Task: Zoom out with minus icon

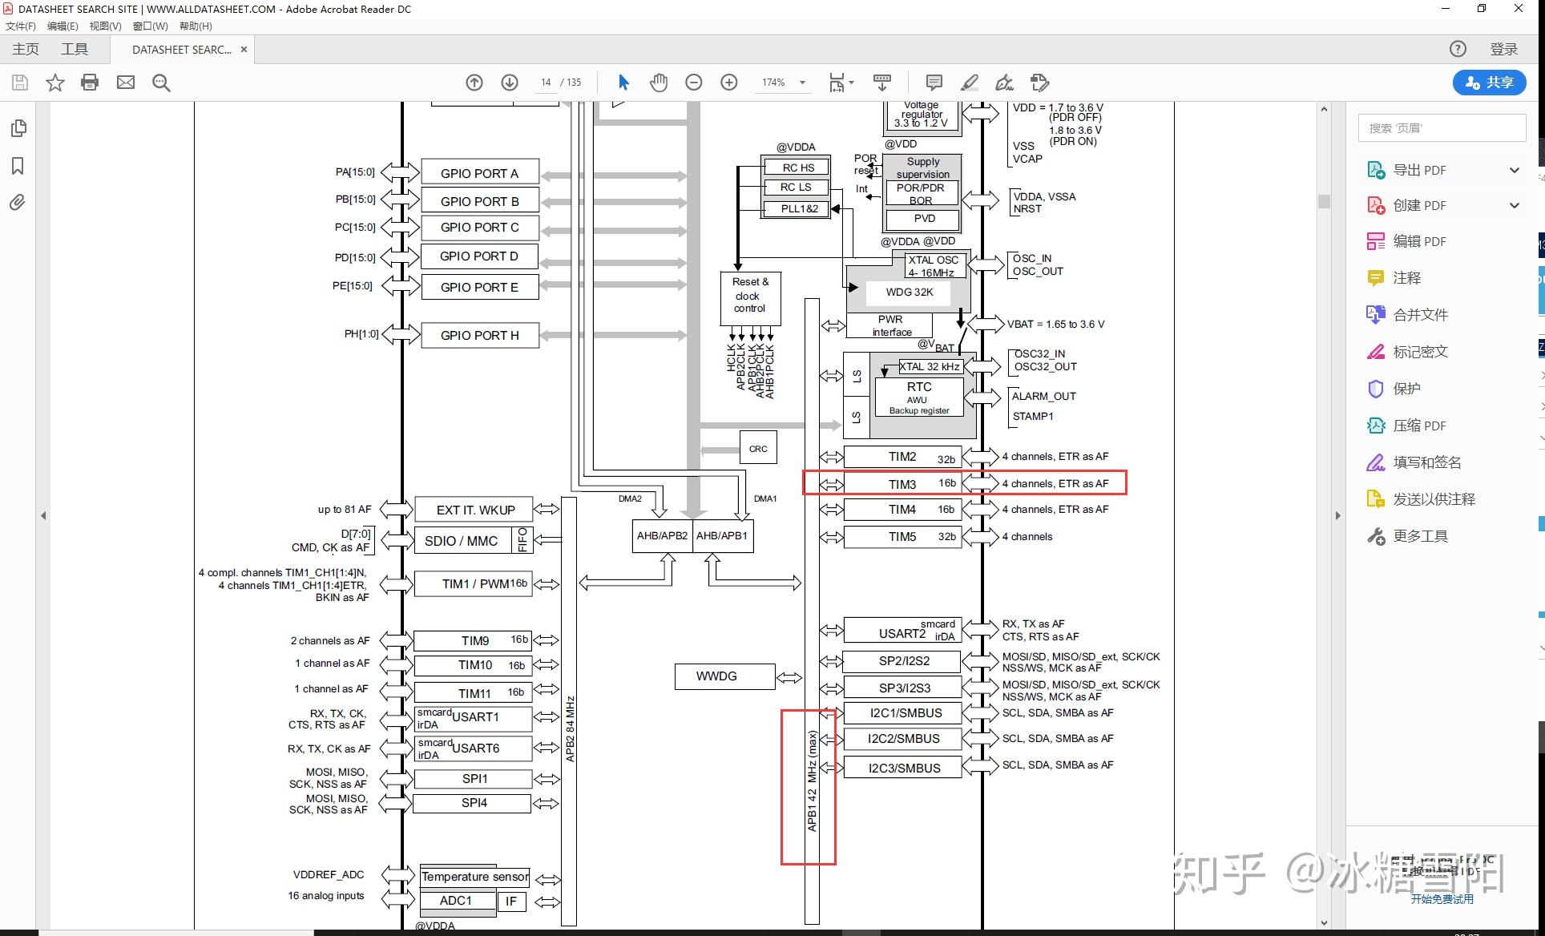Action: pos(694,83)
